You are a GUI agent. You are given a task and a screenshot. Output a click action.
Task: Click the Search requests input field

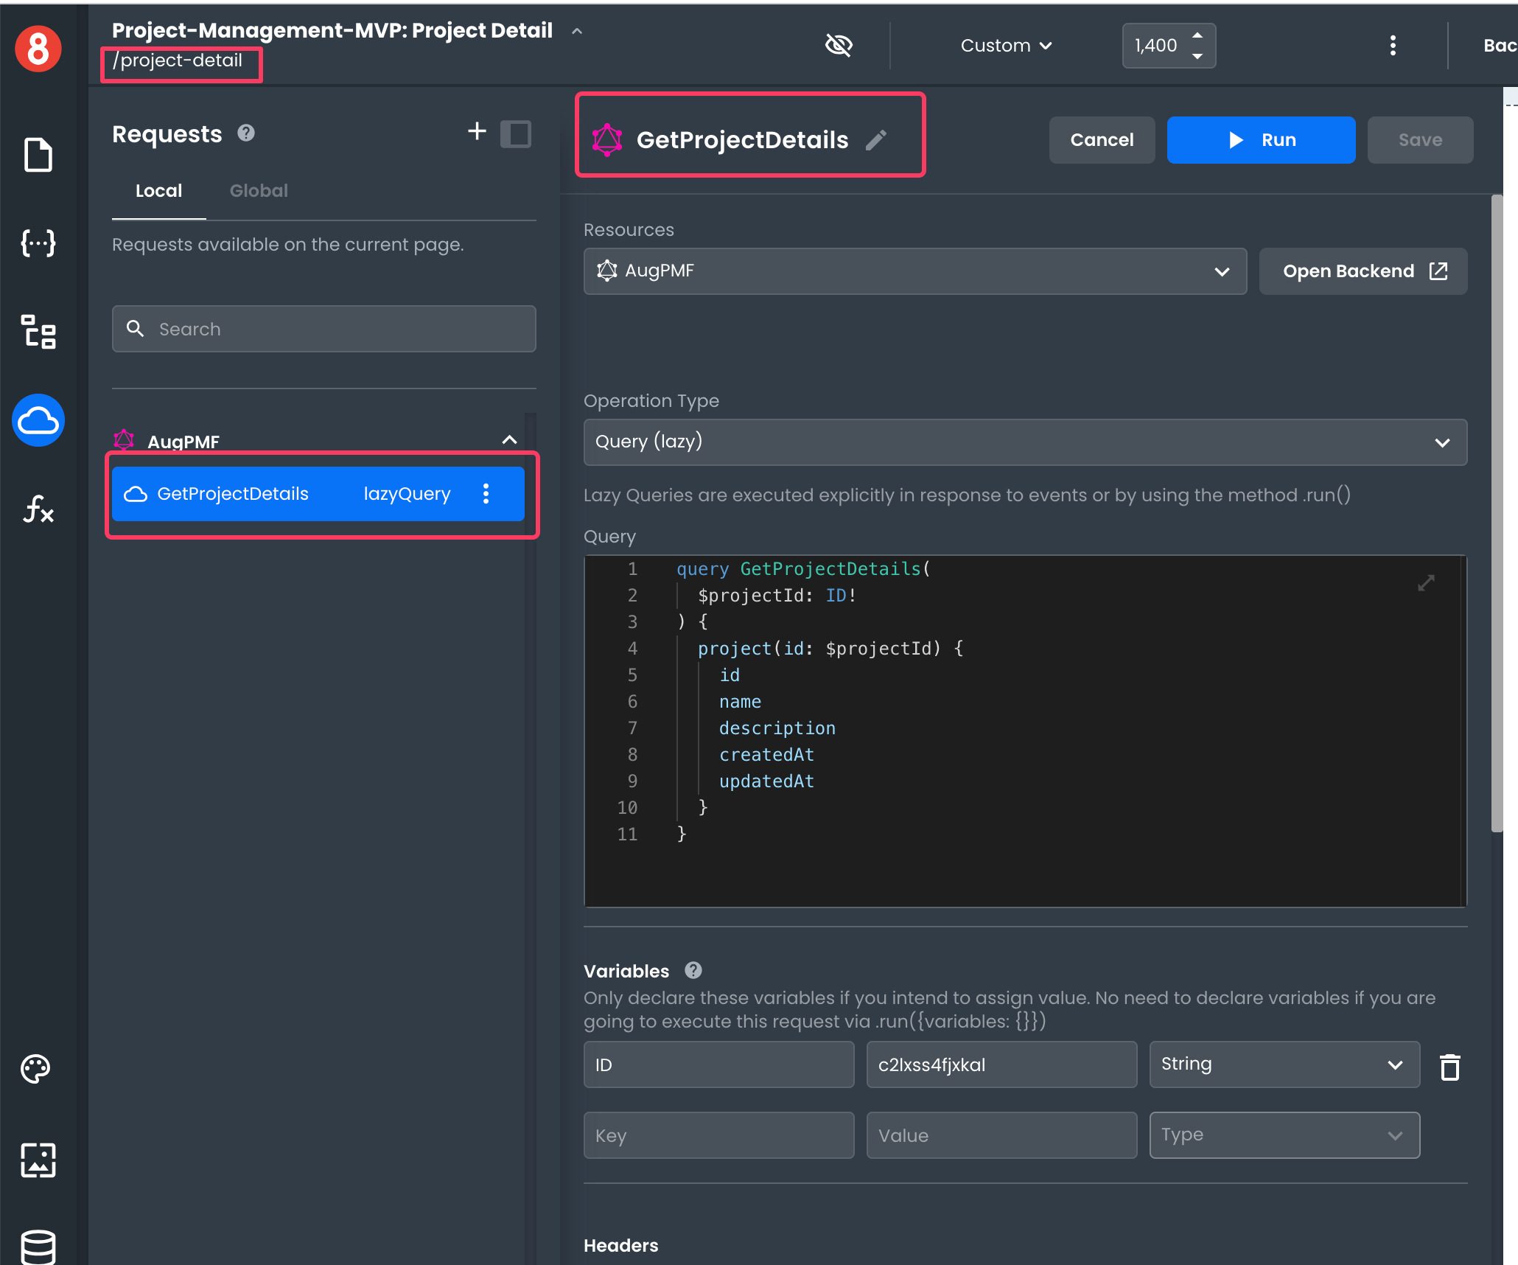(324, 329)
